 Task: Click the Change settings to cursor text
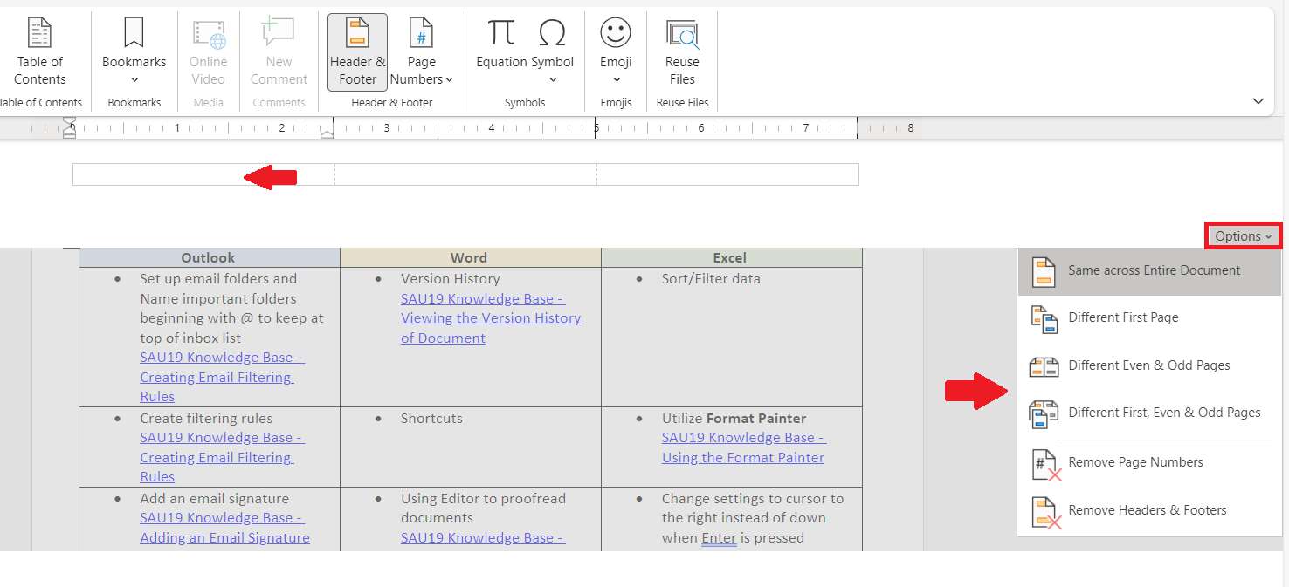click(753, 518)
